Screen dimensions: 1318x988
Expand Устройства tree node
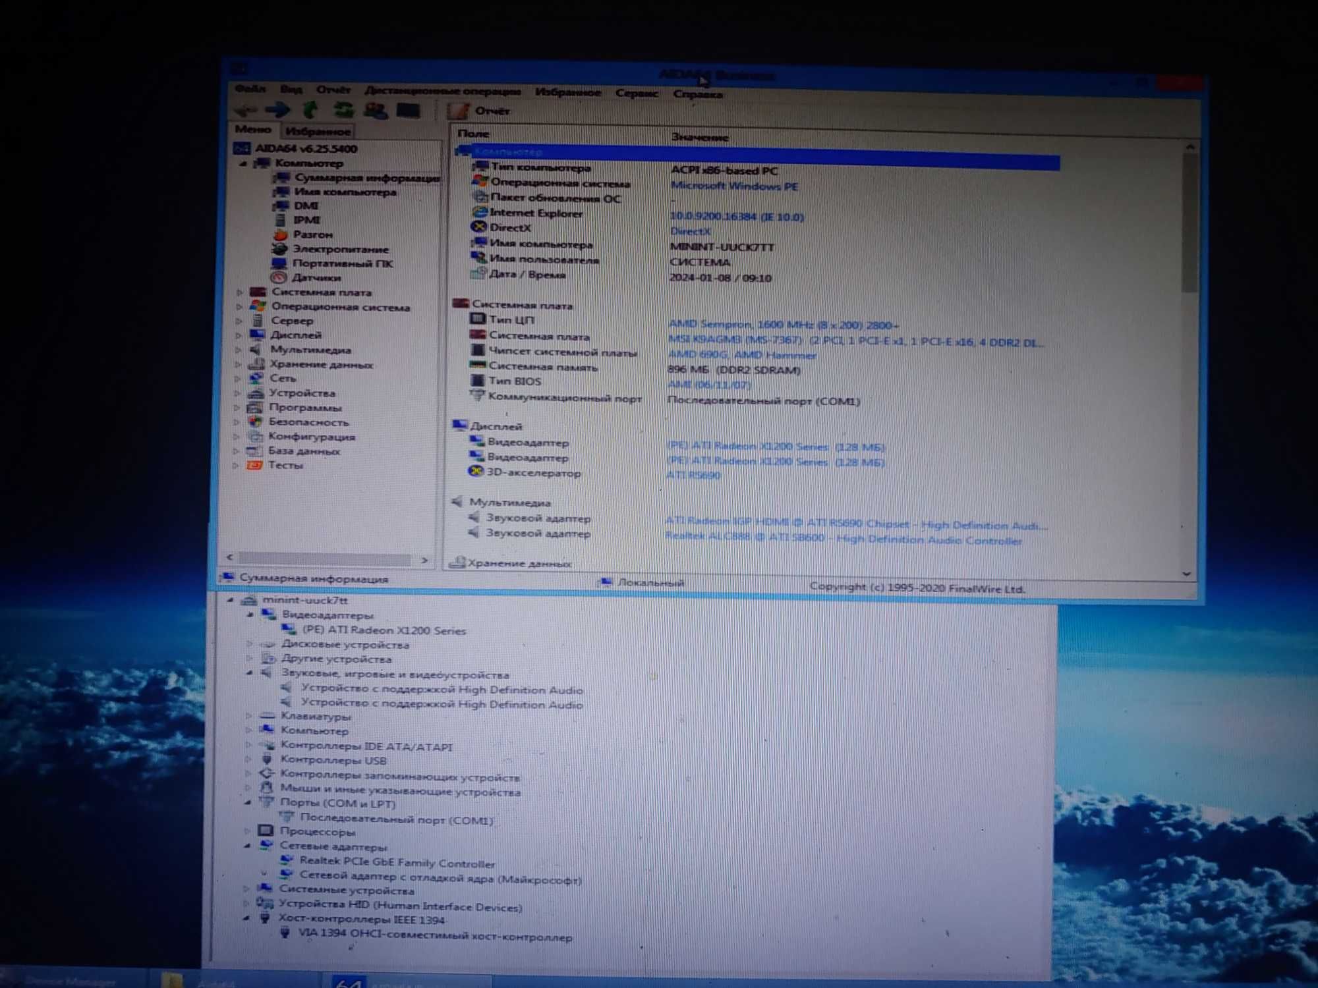click(237, 393)
